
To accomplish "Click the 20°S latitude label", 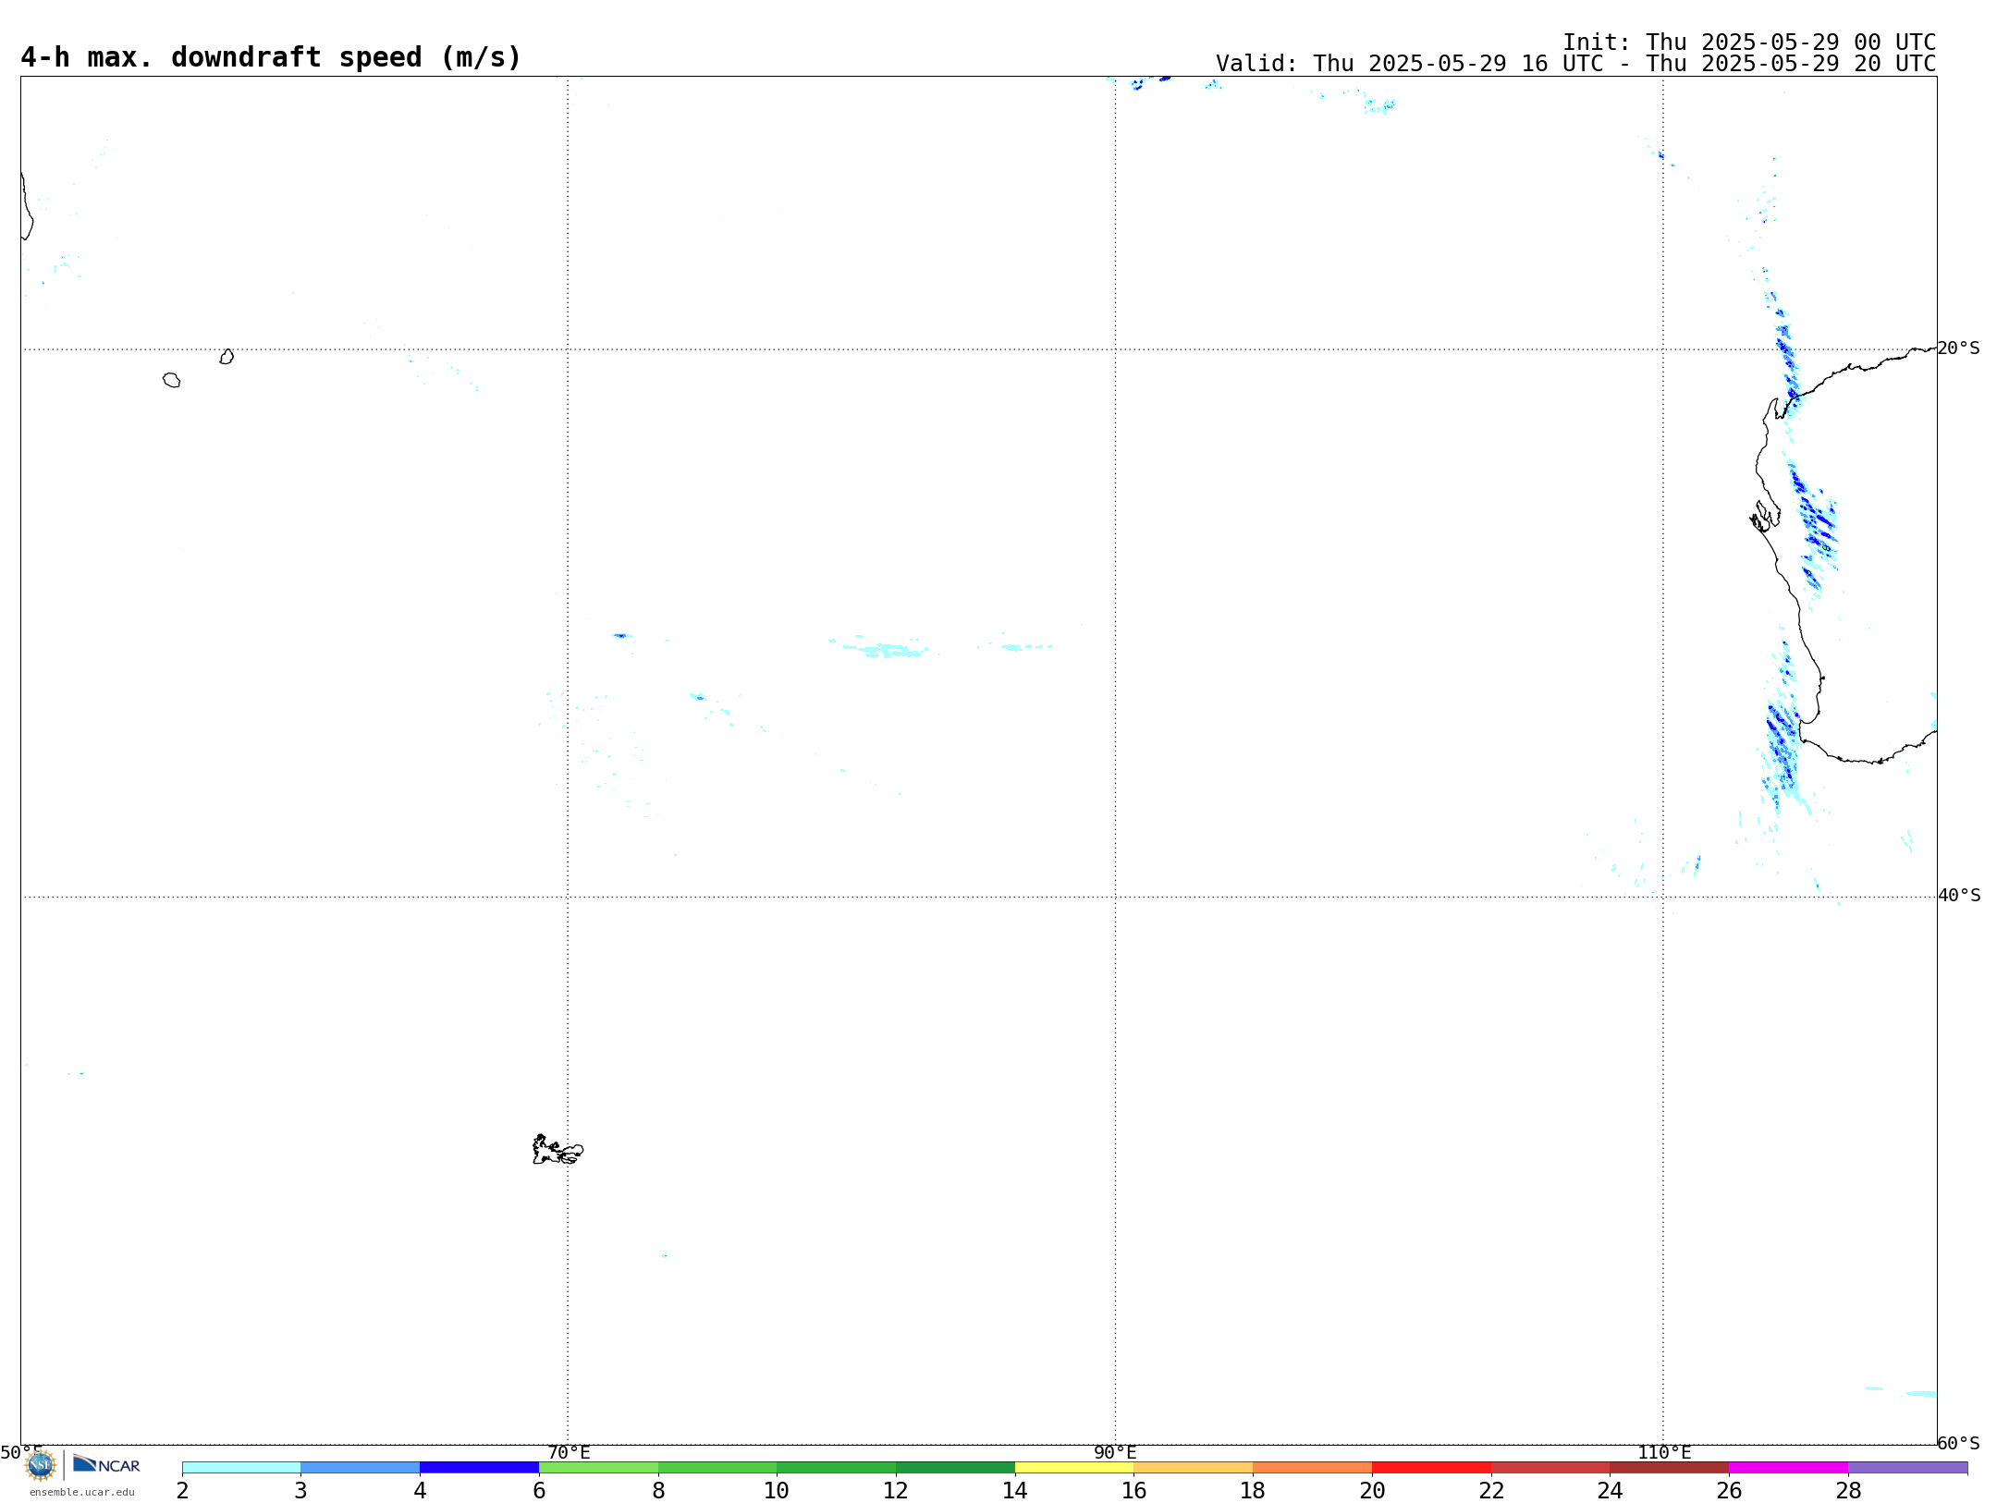I will [x=1958, y=348].
